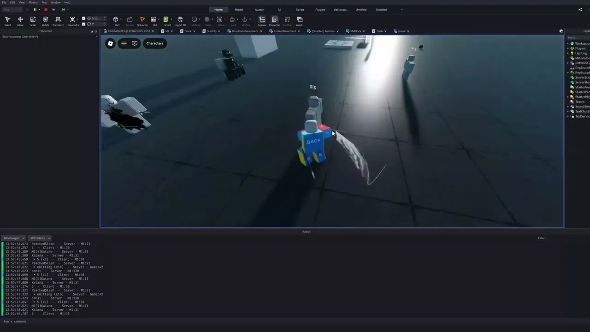Open the Geometric mode dropdown arrow
Viewport: 590px width, 332px height.
click(79, 19)
